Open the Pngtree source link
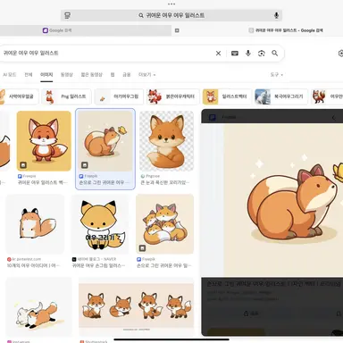This screenshot has height=343, width=343. point(150,176)
